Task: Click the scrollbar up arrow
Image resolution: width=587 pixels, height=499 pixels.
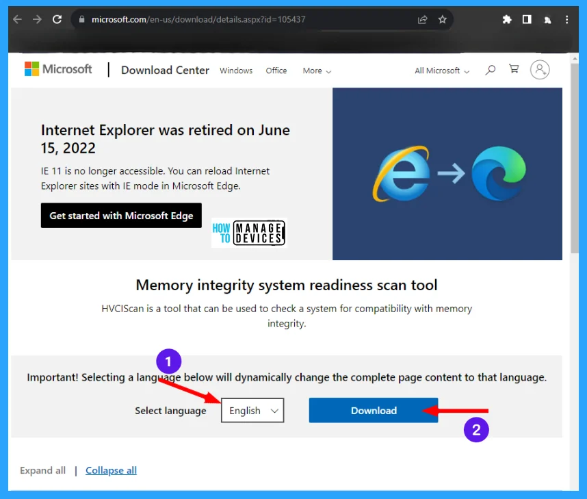Action: (x=575, y=59)
